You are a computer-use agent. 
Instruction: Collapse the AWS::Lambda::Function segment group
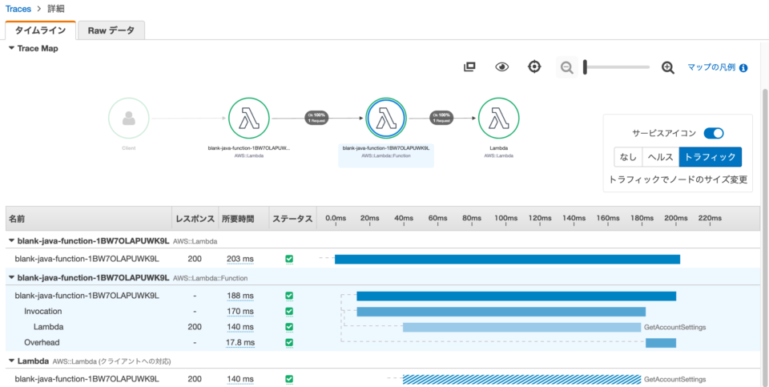12,277
